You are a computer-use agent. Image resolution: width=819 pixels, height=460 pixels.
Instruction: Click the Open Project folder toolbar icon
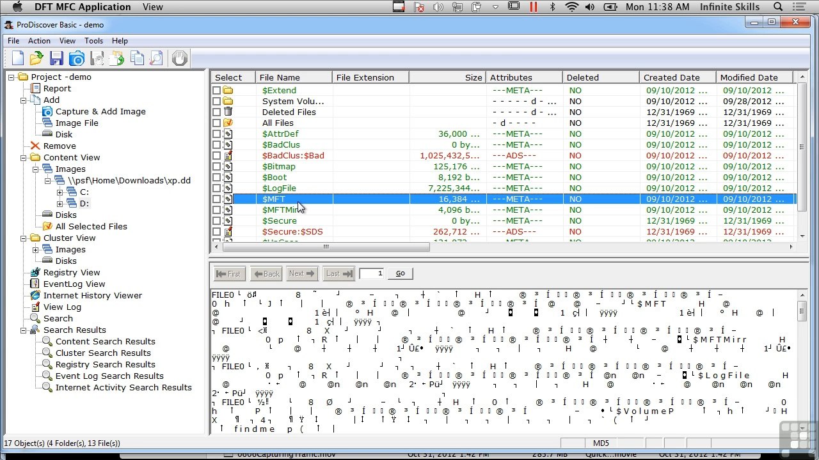[x=37, y=59]
